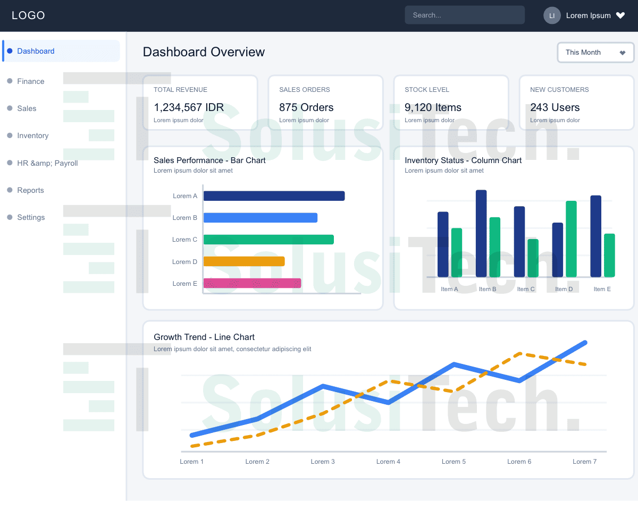638x510 pixels.
Task: Click the bullet icon next to Finance
Action: point(10,81)
